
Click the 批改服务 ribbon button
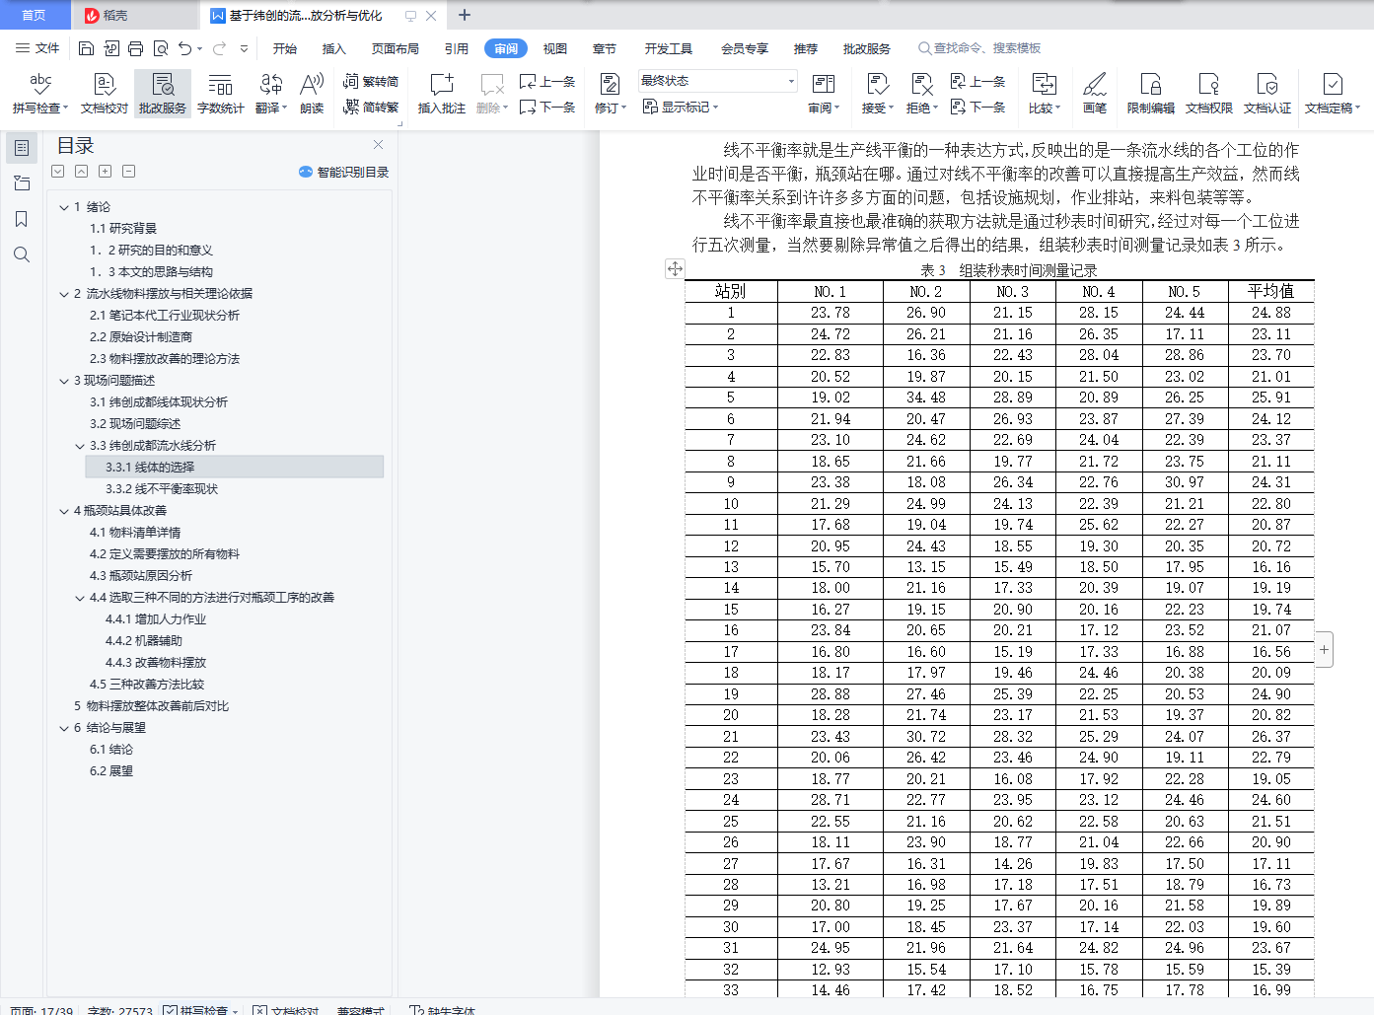pyautogui.click(x=163, y=94)
